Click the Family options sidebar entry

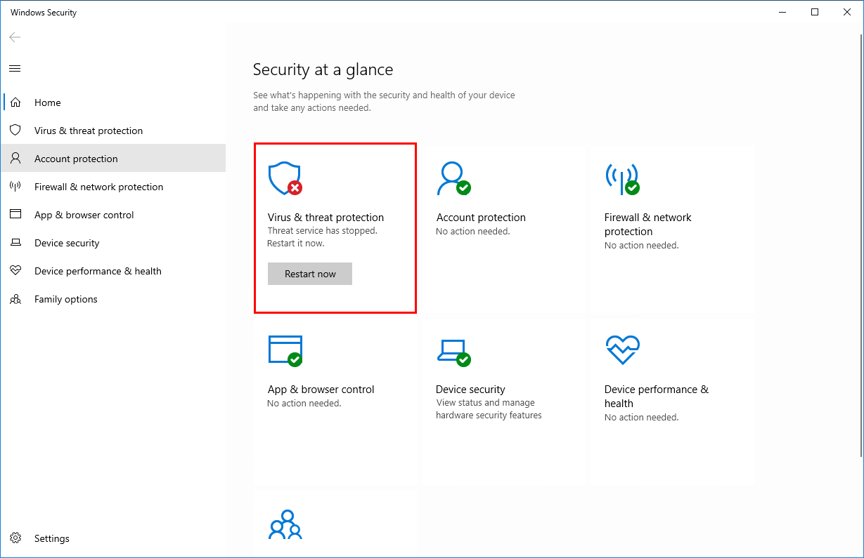pyautogui.click(x=66, y=298)
